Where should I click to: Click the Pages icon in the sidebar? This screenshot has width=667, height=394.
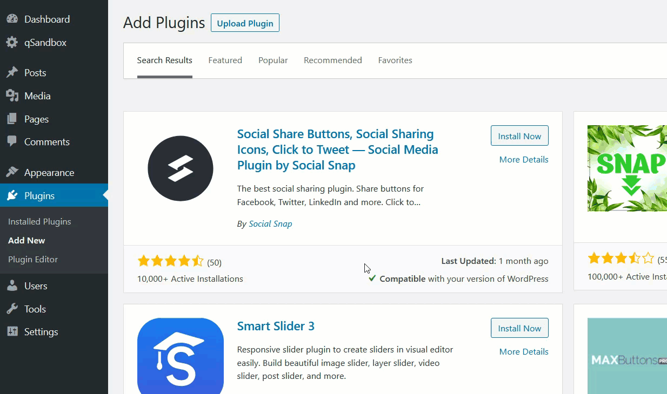pos(13,119)
